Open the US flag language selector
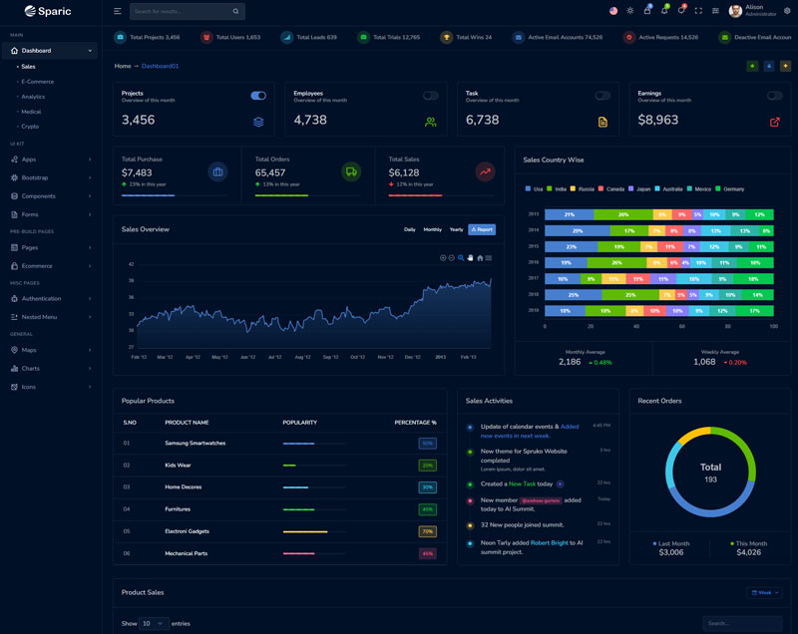 point(613,11)
